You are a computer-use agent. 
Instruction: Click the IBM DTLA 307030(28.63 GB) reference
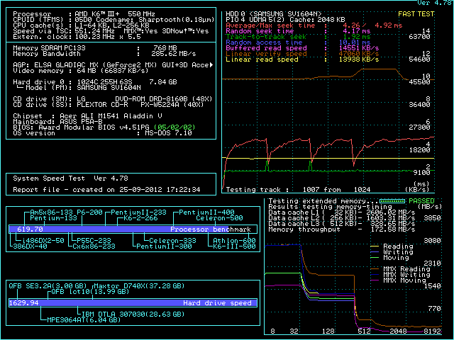pos(133,314)
